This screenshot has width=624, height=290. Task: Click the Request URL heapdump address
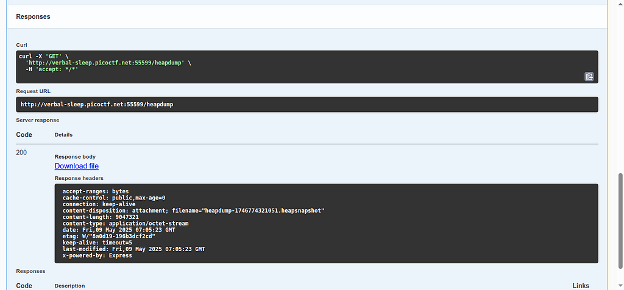pos(98,105)
